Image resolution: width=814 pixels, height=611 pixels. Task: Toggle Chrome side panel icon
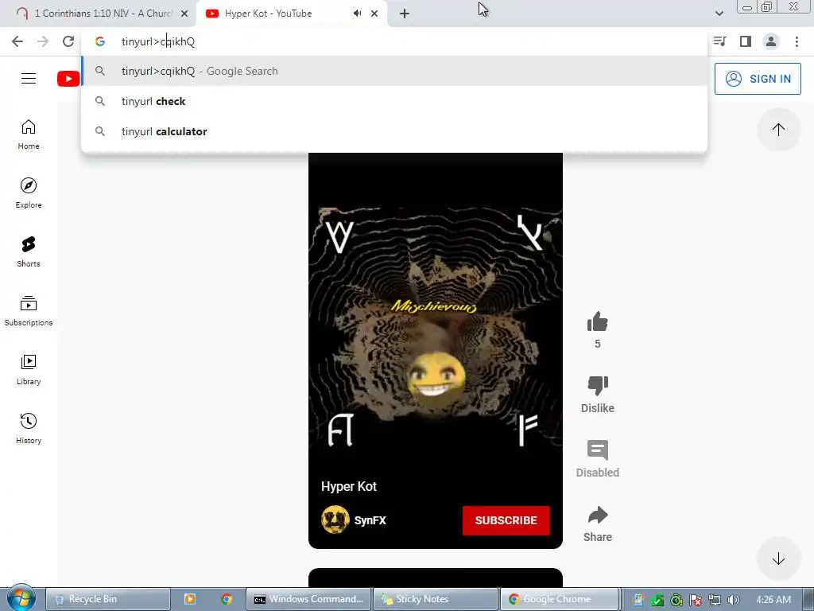coord(746,41)
